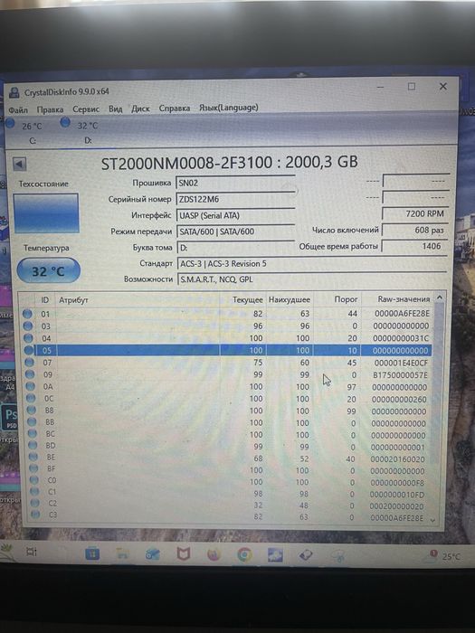Click the Техсостояние health status box

[46, 213]
